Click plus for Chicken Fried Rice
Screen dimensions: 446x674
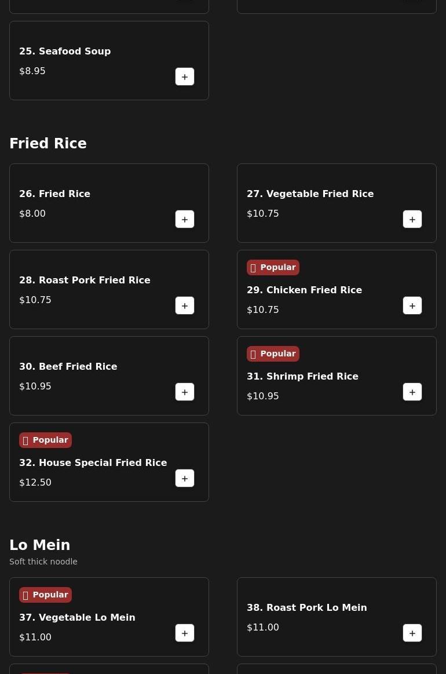[412, 305]
